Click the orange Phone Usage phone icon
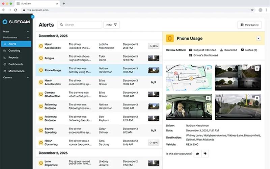270x169 pixels. pyautogui.click(x=170, y=38)
